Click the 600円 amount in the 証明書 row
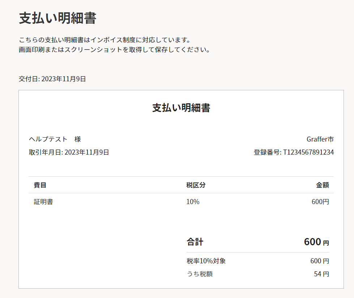This screenshot has height=298, width=354. click(x=320, y=202)
